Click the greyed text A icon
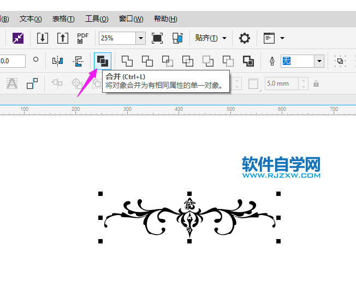This screenshot has width=356, height=304. pos(12,84)
